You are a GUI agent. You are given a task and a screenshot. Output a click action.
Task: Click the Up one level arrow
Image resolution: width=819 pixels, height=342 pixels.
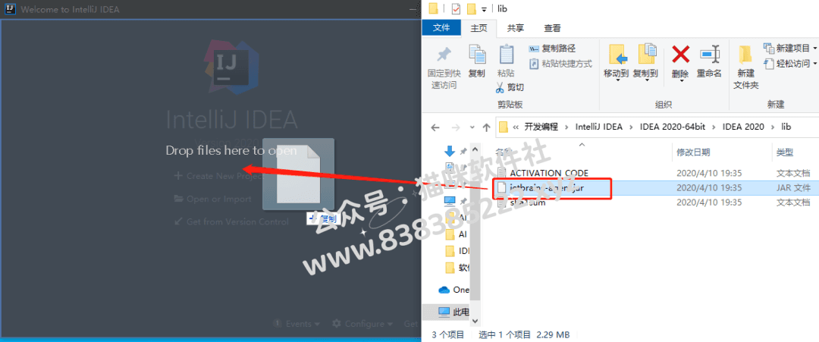486,127
